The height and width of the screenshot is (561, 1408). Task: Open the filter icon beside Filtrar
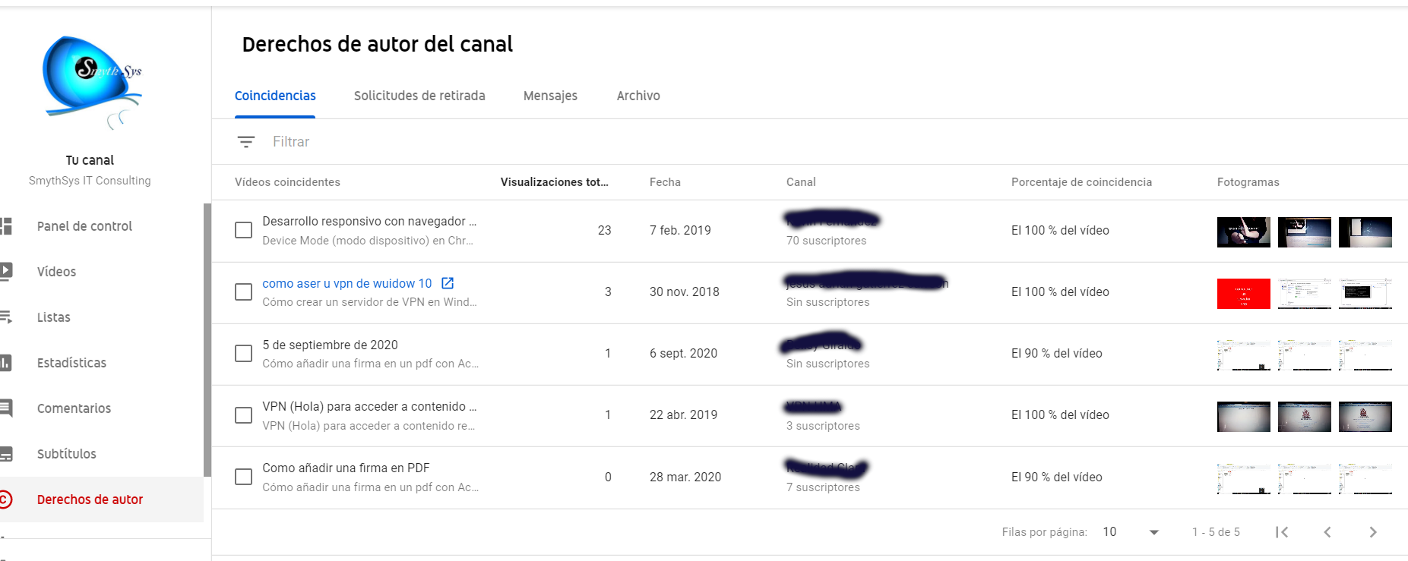pyautogui.click(x=245, y=142)
